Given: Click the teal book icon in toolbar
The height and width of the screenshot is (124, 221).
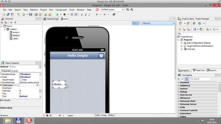Looking at the screenshot, I should pyautogui.click(x=114, y=14).
